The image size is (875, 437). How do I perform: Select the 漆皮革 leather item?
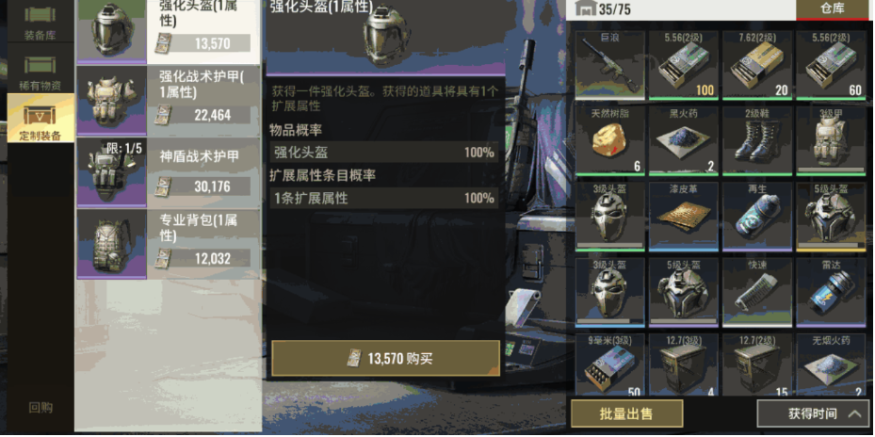(684, 217)
